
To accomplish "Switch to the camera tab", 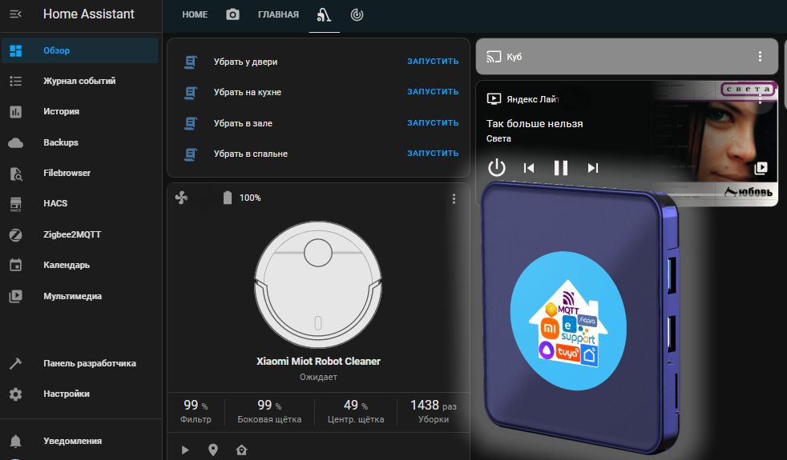I will tap(232, 14).
